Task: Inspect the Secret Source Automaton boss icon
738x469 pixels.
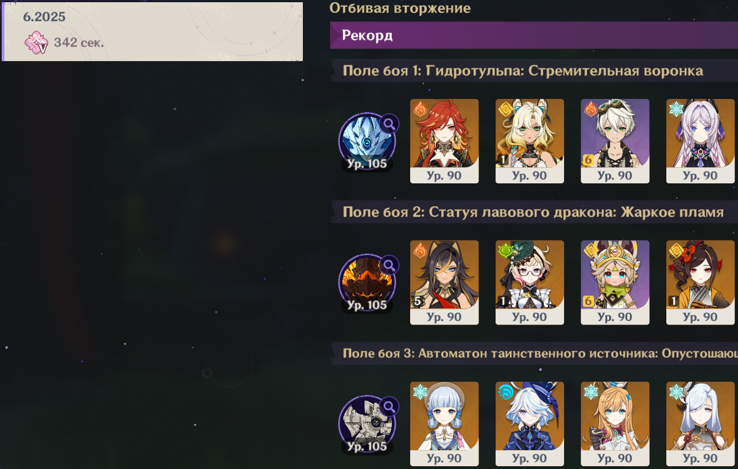Action: [367, 424]
